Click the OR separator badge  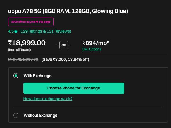coord(64,45)
